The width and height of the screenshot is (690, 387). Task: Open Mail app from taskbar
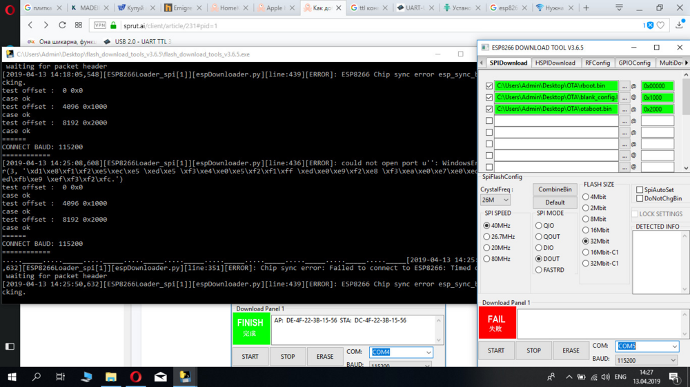(161, 377)
